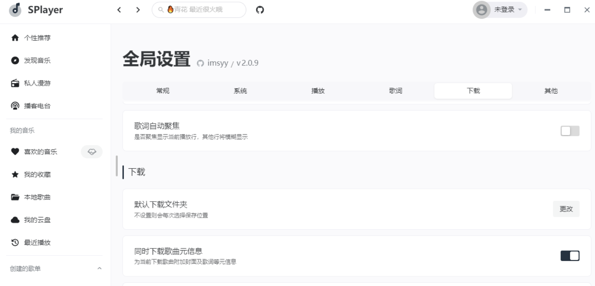This screenshot has height=286, width=595.
Task: Click the 默认下载文件夹 setting title
Action: coord(161,204)
